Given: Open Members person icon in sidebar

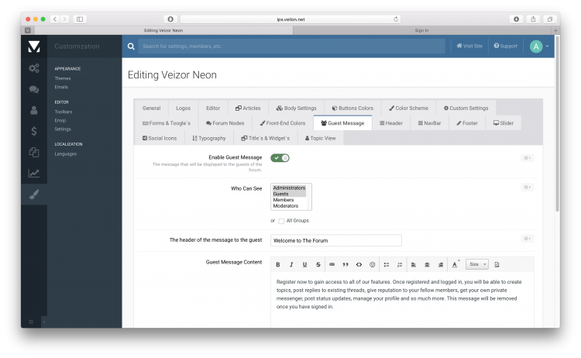Looking at the screenshot, I should 34,110.
